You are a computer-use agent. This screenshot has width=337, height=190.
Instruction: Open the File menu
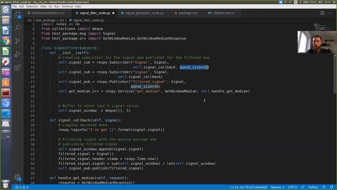14,6
